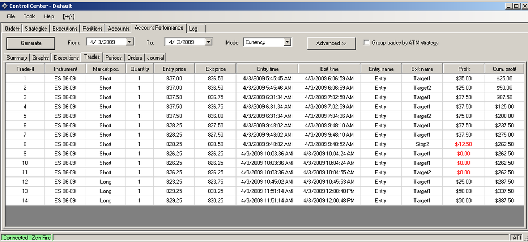Sort by the Exit price column header

(x=215, y=69)
